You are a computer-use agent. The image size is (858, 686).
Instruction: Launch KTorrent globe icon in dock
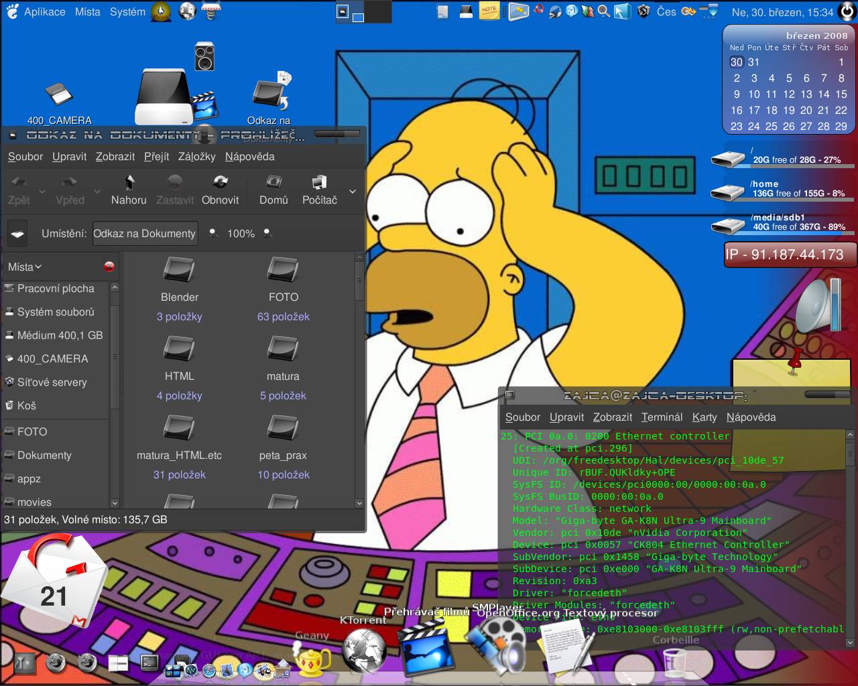[363, 650]
